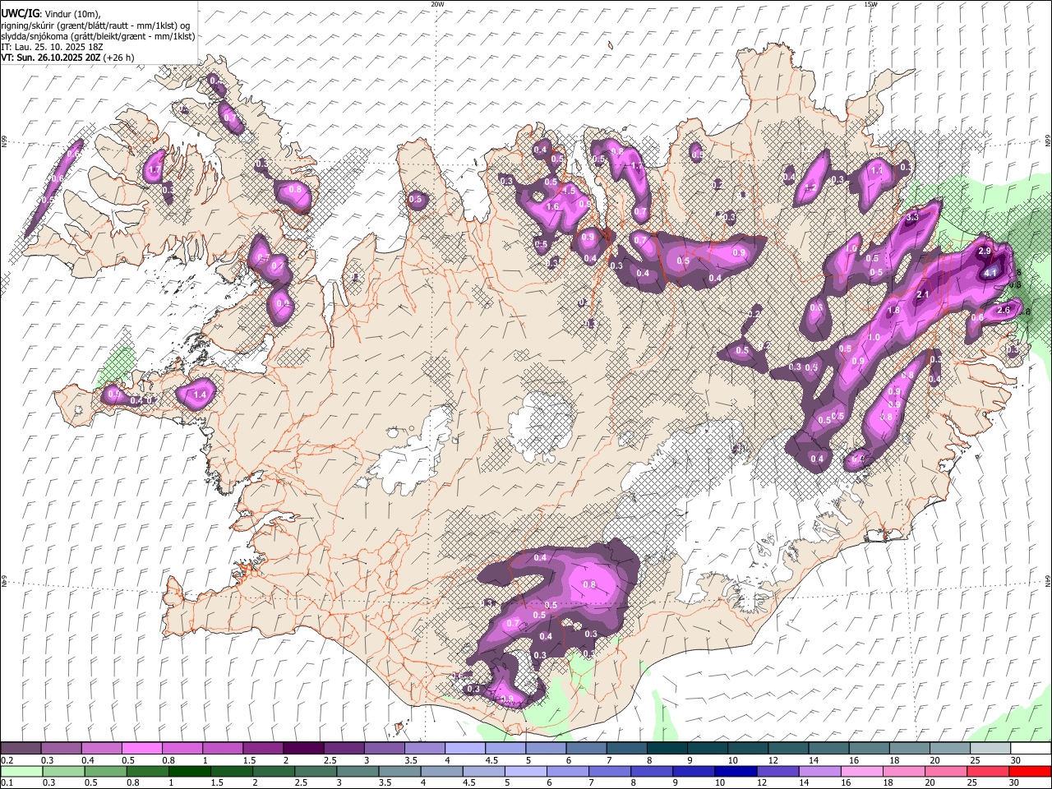Click the upper legend swatch between 8 and 9
Viewport: 1052px width, 789px height.
[x=667, y=749]
